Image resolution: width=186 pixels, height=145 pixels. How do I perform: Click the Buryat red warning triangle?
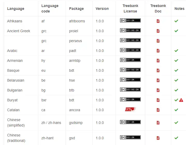(x=181, y=100)
